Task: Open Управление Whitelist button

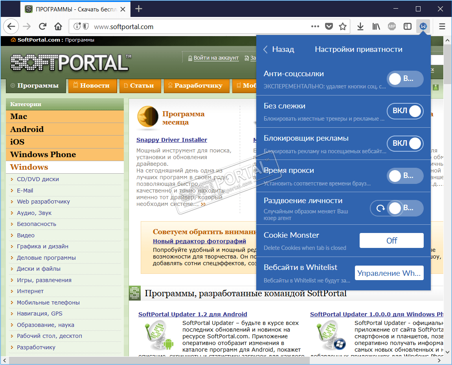Action: [x=389, y=273]
